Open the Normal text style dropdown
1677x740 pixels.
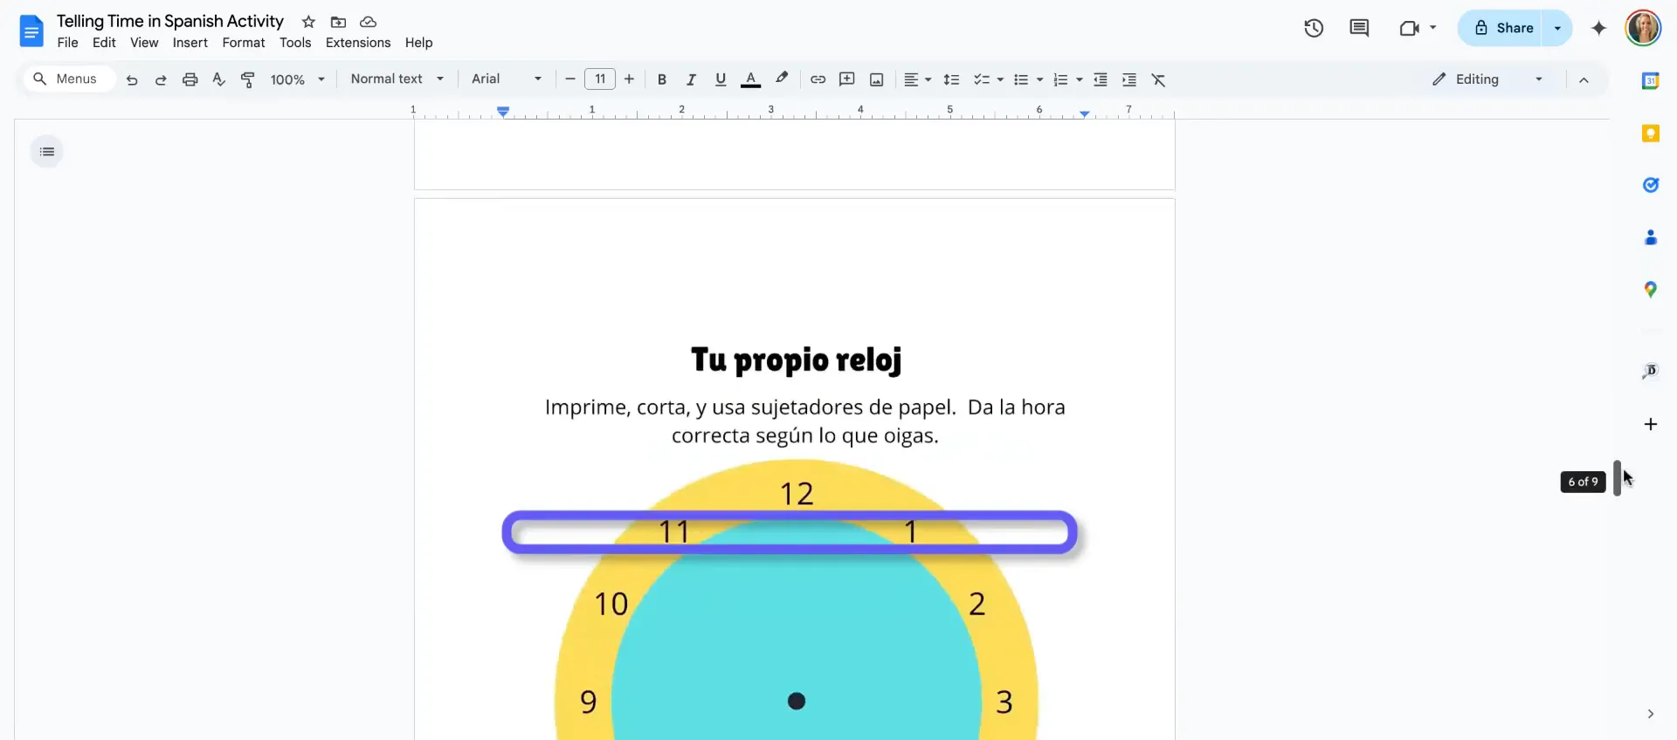click(x=397, y=79)
